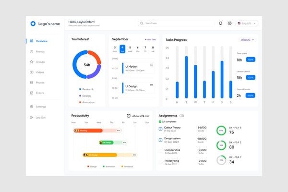Viewport: 288px width, 192px height.
Task: Click avatar on the green UI Design bar
Action: pos(101,143)
